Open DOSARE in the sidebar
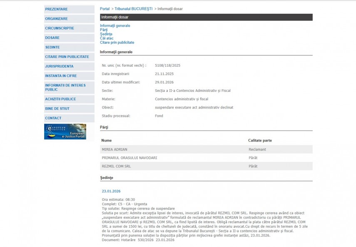Viewport: 356px width, 247px height. [x=52, y=38]
